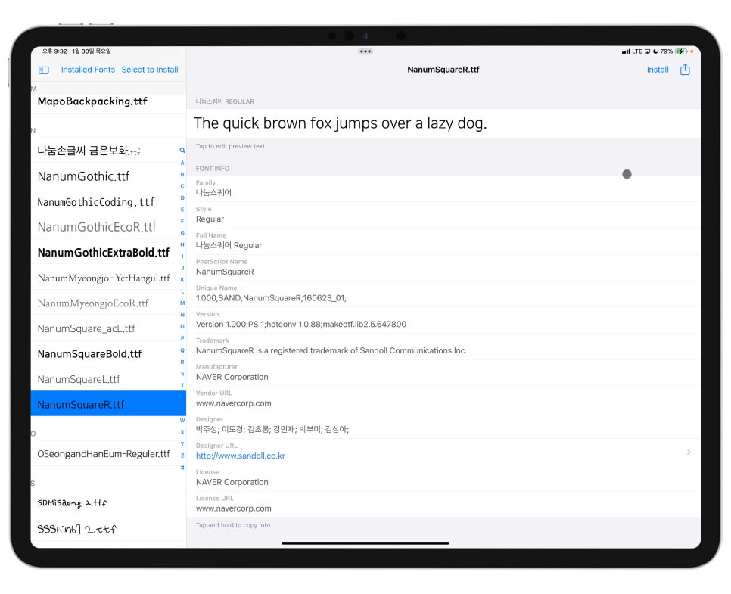Tap License NAVER Corporation row
Screen dimensions: 731x594
[x=443, y=478]
